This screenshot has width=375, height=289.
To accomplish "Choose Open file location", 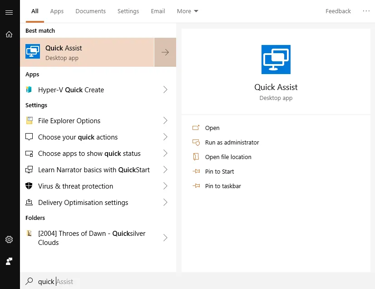I will coord(228,157).
